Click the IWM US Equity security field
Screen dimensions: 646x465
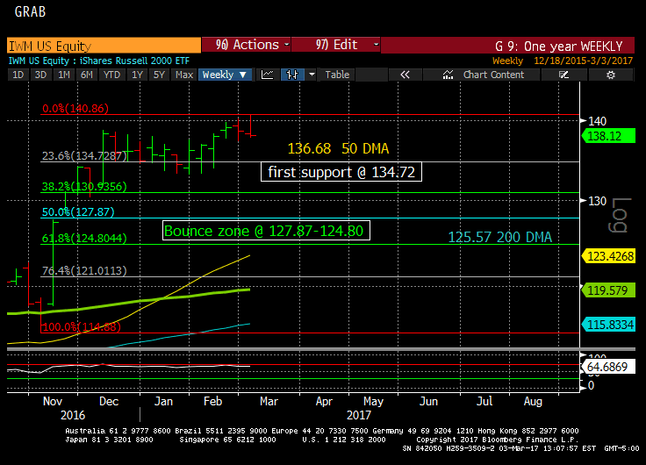[x=104, y=46]
